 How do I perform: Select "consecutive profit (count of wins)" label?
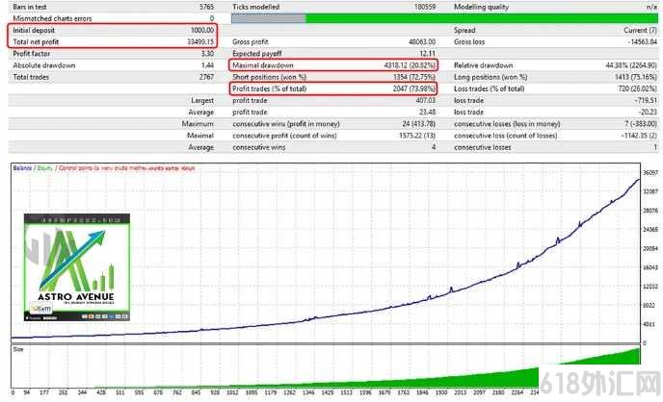click(284, 136)
